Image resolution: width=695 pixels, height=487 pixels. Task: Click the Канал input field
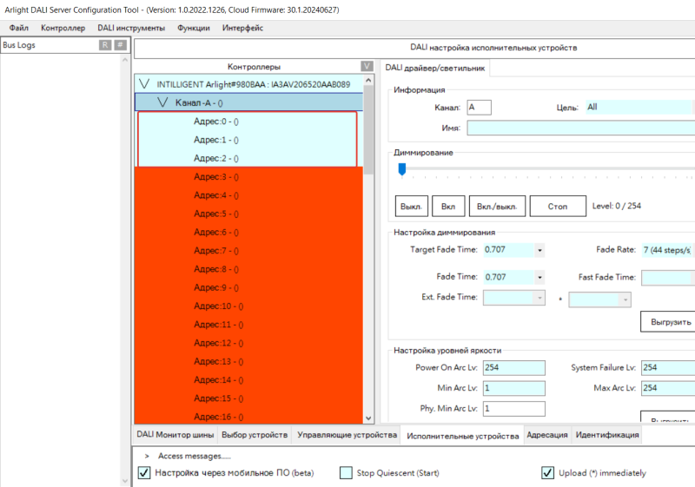480,107
